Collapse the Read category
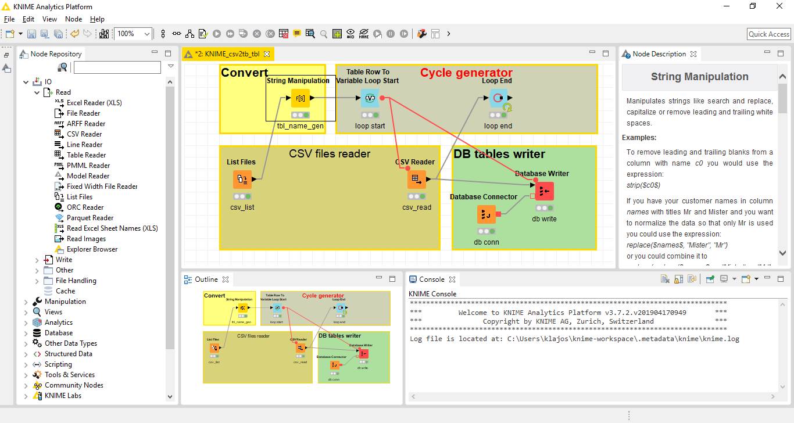794x423 pixels. [x=37, y=92]
